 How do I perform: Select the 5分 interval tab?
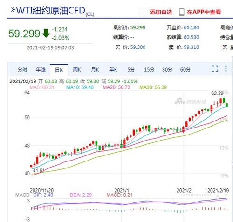(x=131, y=70)
